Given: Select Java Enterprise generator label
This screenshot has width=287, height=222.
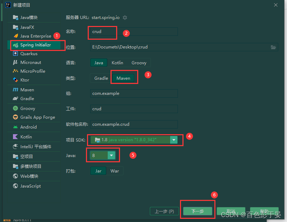Looking at the screenshot, I should (x=36, y=36).
